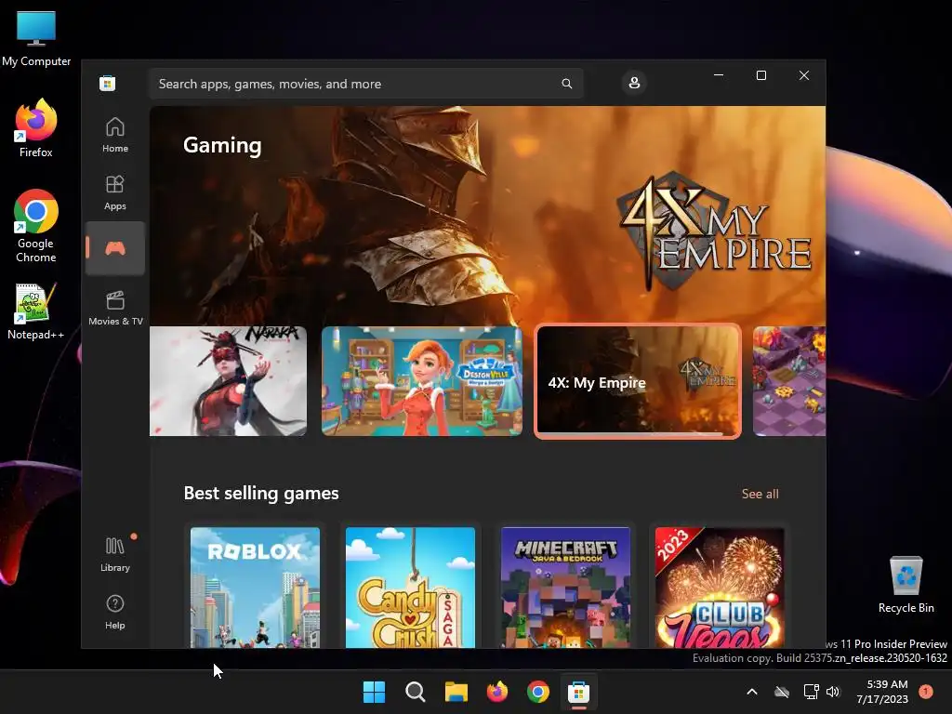The width and height of the screenshot is (952, 714).
Task: Open taskbar Search
Action: 416,692
